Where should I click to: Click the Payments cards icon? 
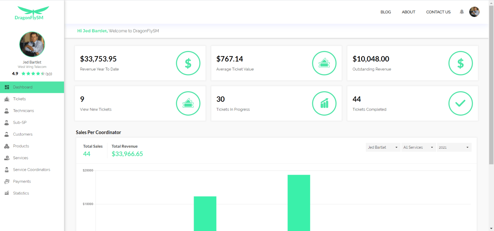click(7, 181)
